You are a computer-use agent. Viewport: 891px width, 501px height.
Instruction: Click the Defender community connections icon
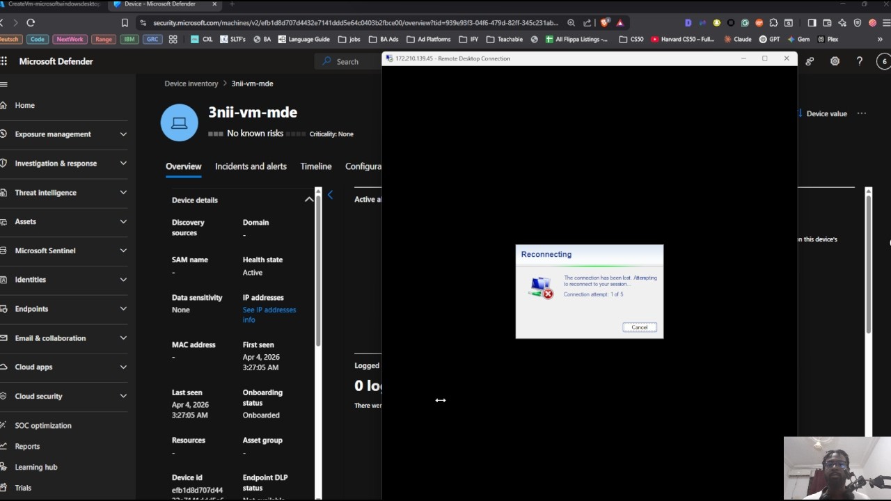(x=810, y=61)
